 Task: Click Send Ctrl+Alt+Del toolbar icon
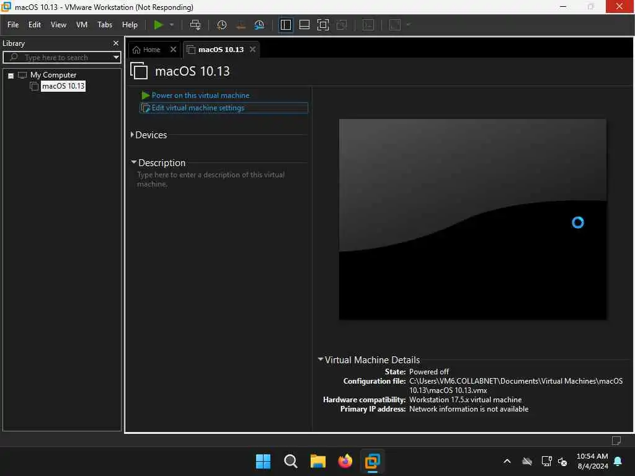(x=195, y=25)
